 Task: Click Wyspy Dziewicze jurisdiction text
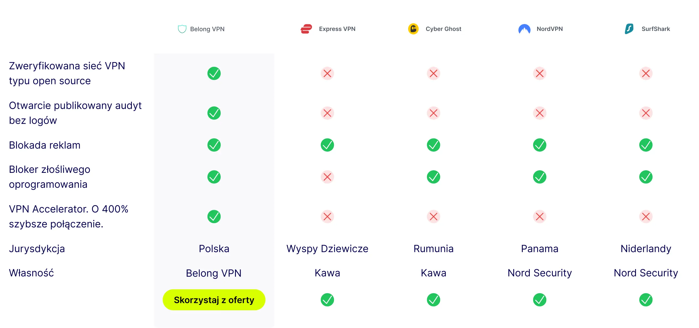[327, 249]
